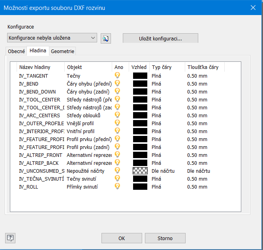Toggle IV_ALTREP_FRONT layer lightbulb
263x250 pixels.
[117, 155]
